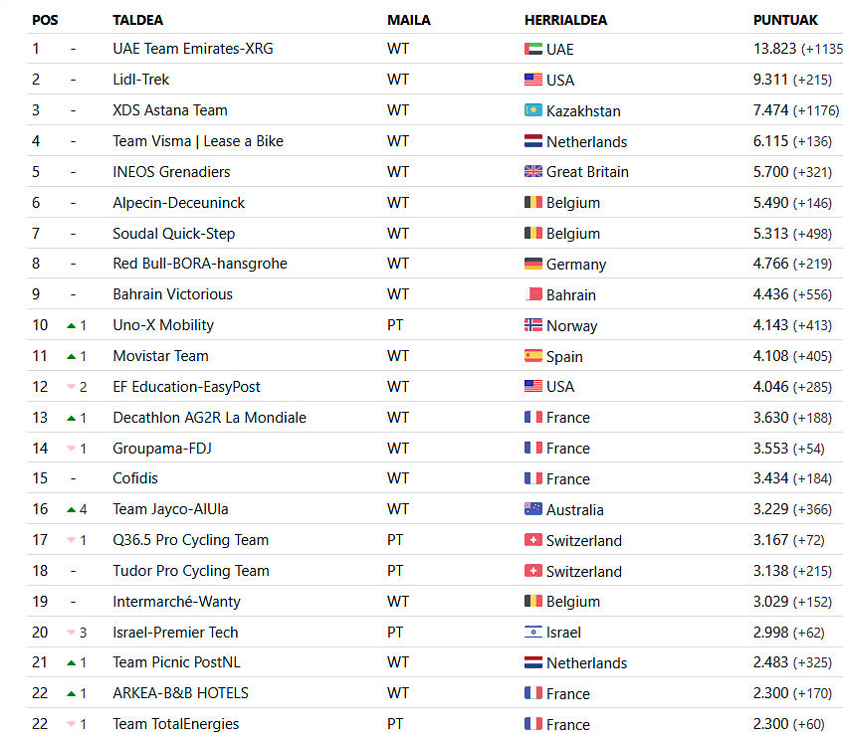This screenshot has height=734, width=843.
Task: Open the UAE Team Emirates-XRG team link
Action: click(193, 49)
